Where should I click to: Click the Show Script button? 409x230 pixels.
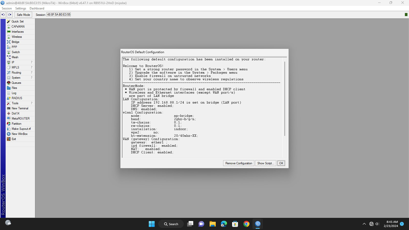click(x=266, y=163)
